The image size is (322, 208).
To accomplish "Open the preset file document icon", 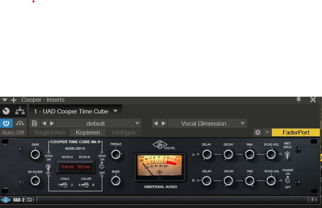I will pyautogui.click(x=34, y=123).
